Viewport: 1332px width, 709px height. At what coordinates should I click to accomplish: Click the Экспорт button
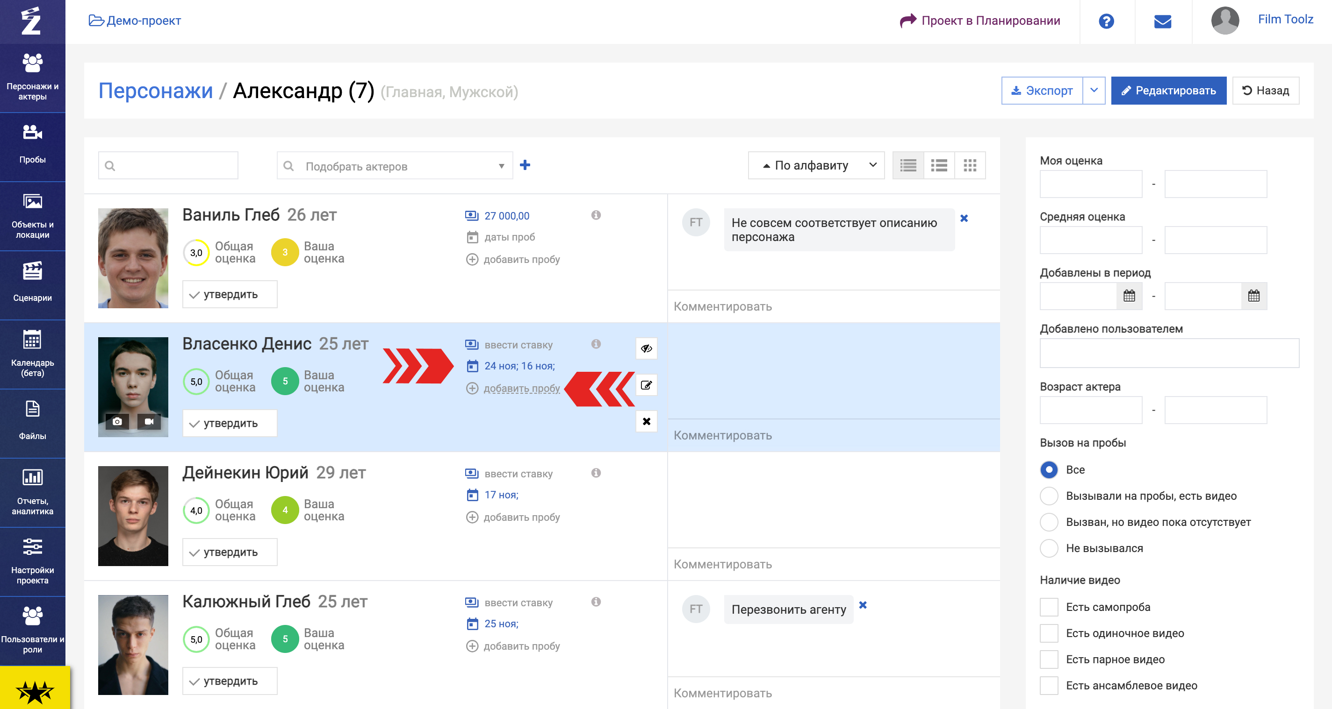pyautogui.click(x=1042, y=90)
